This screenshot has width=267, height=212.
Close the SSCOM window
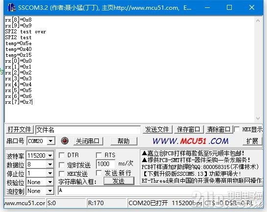tap(252, 7)
